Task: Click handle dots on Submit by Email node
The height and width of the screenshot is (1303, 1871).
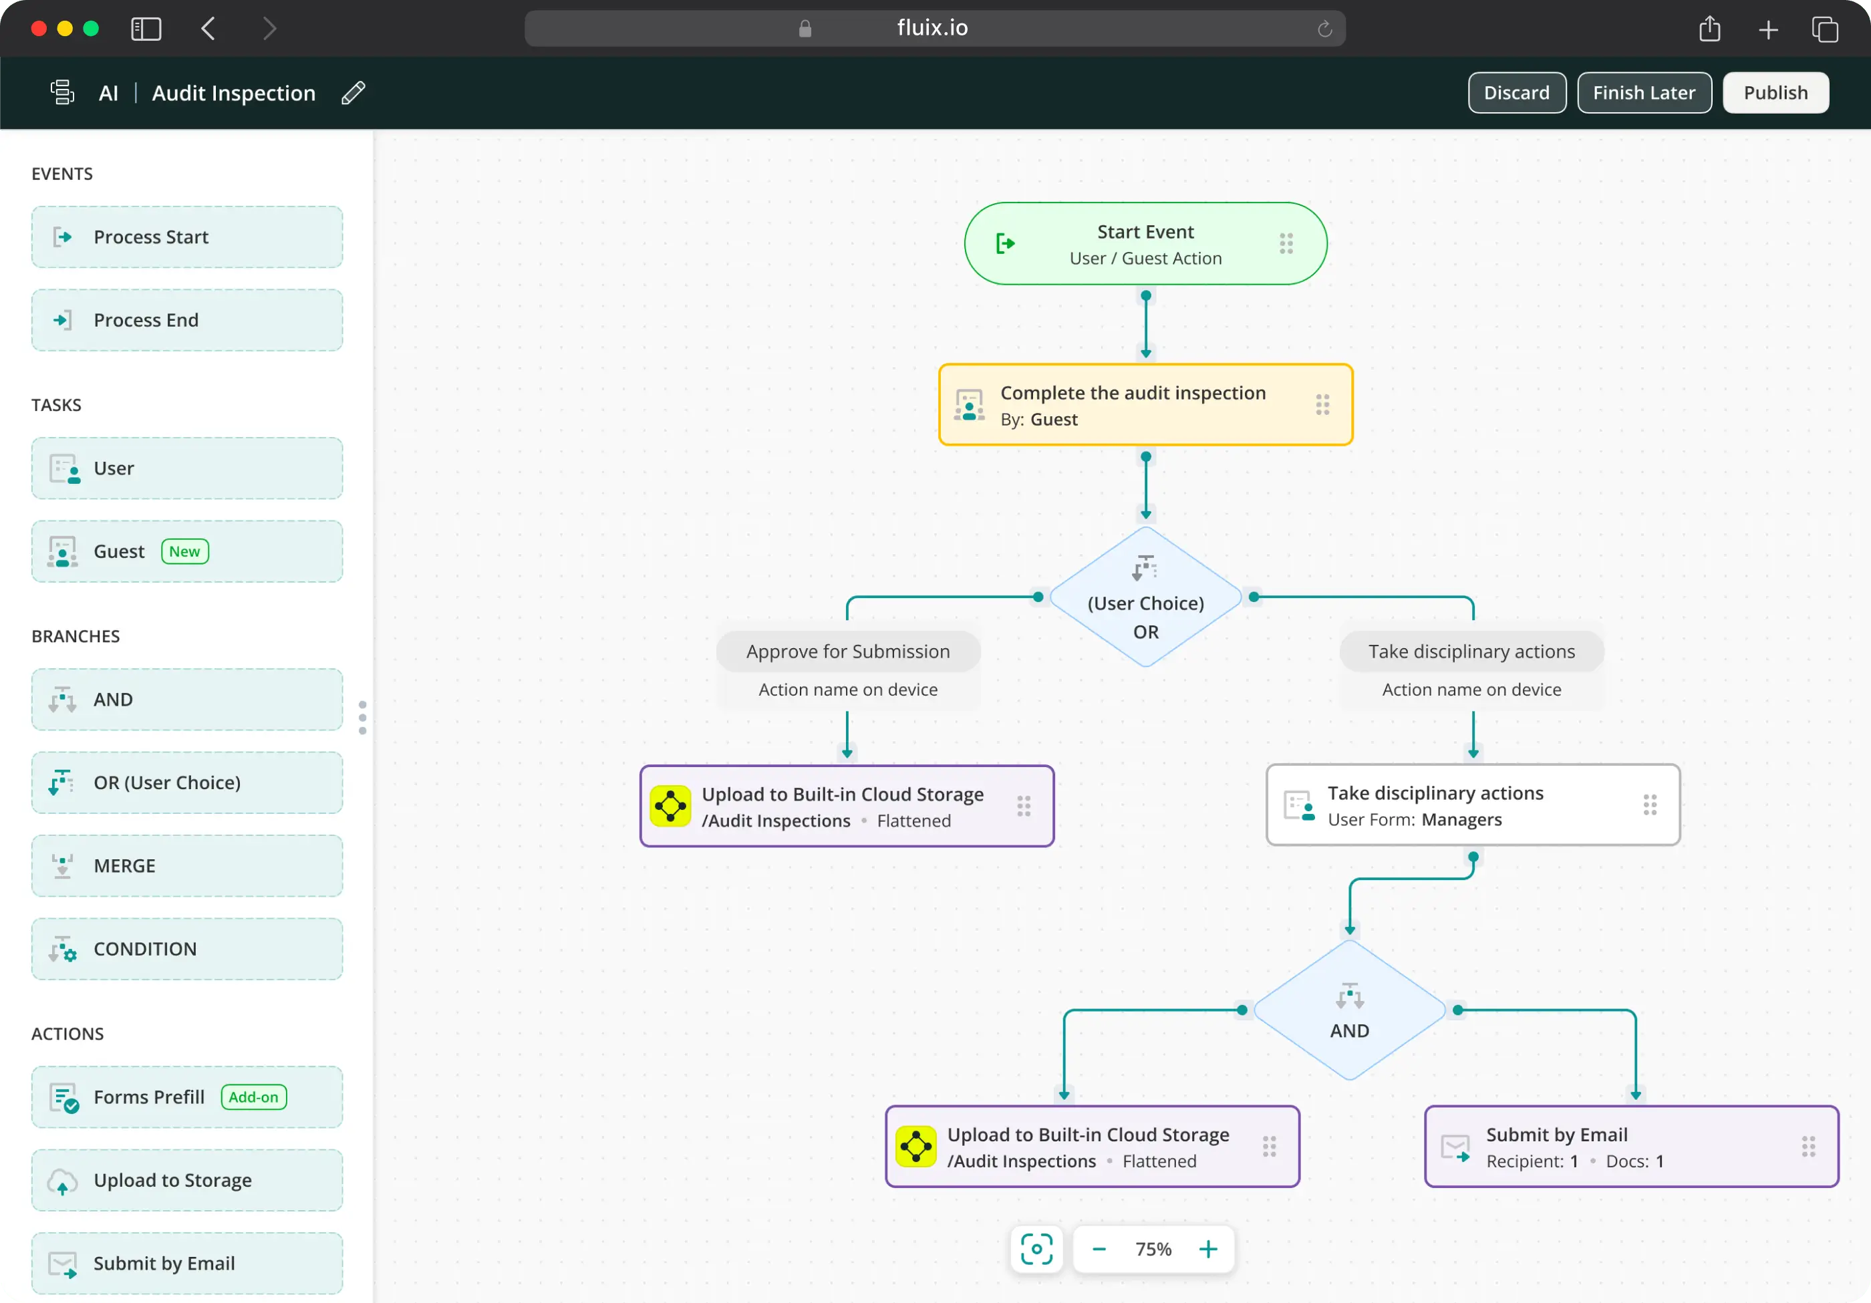Action: pyautogui.click(x=1808, y=1147)
